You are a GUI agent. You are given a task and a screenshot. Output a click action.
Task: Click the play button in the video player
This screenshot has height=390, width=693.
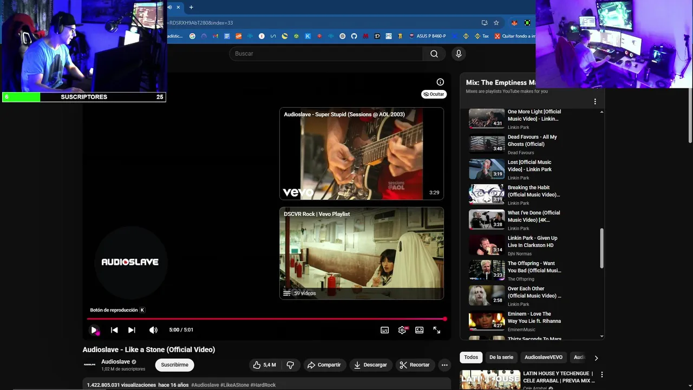[94, 330]
